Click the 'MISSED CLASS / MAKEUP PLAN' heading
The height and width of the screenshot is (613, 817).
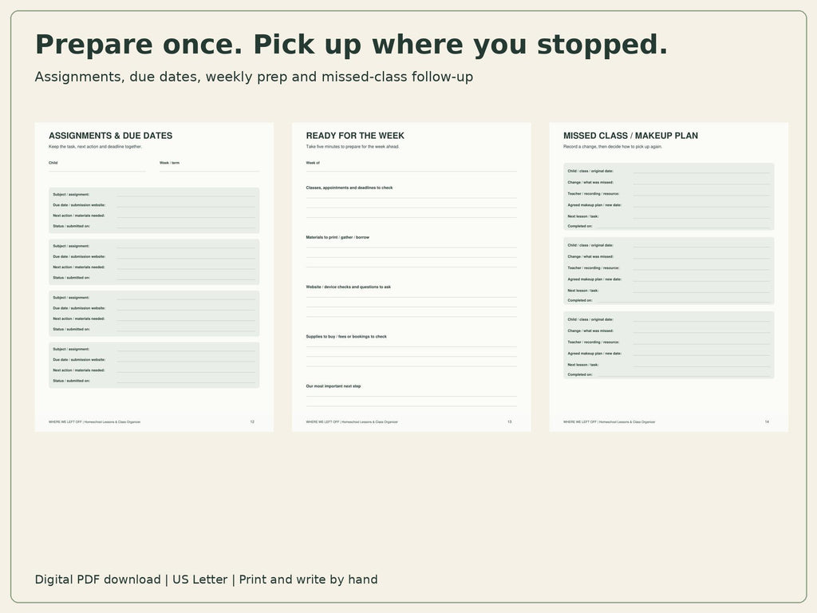click(x=630, y=136)
